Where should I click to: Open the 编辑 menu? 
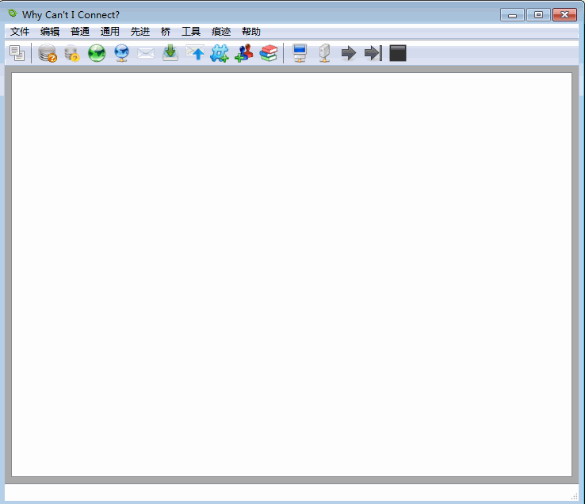(x=50, y=32)
